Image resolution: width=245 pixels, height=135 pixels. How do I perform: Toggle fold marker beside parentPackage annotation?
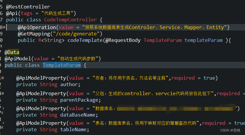coord(3,93)
